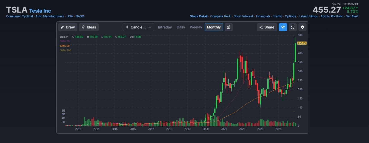Add TSLA to Portfolio
This screenshot has width=369, height=143.
(x=332, y=16)
